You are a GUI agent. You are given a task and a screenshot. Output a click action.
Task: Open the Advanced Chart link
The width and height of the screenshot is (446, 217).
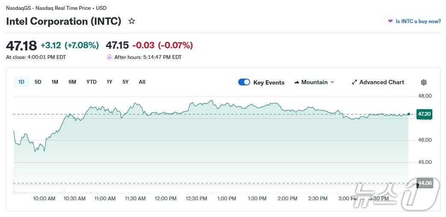point(381,82)
